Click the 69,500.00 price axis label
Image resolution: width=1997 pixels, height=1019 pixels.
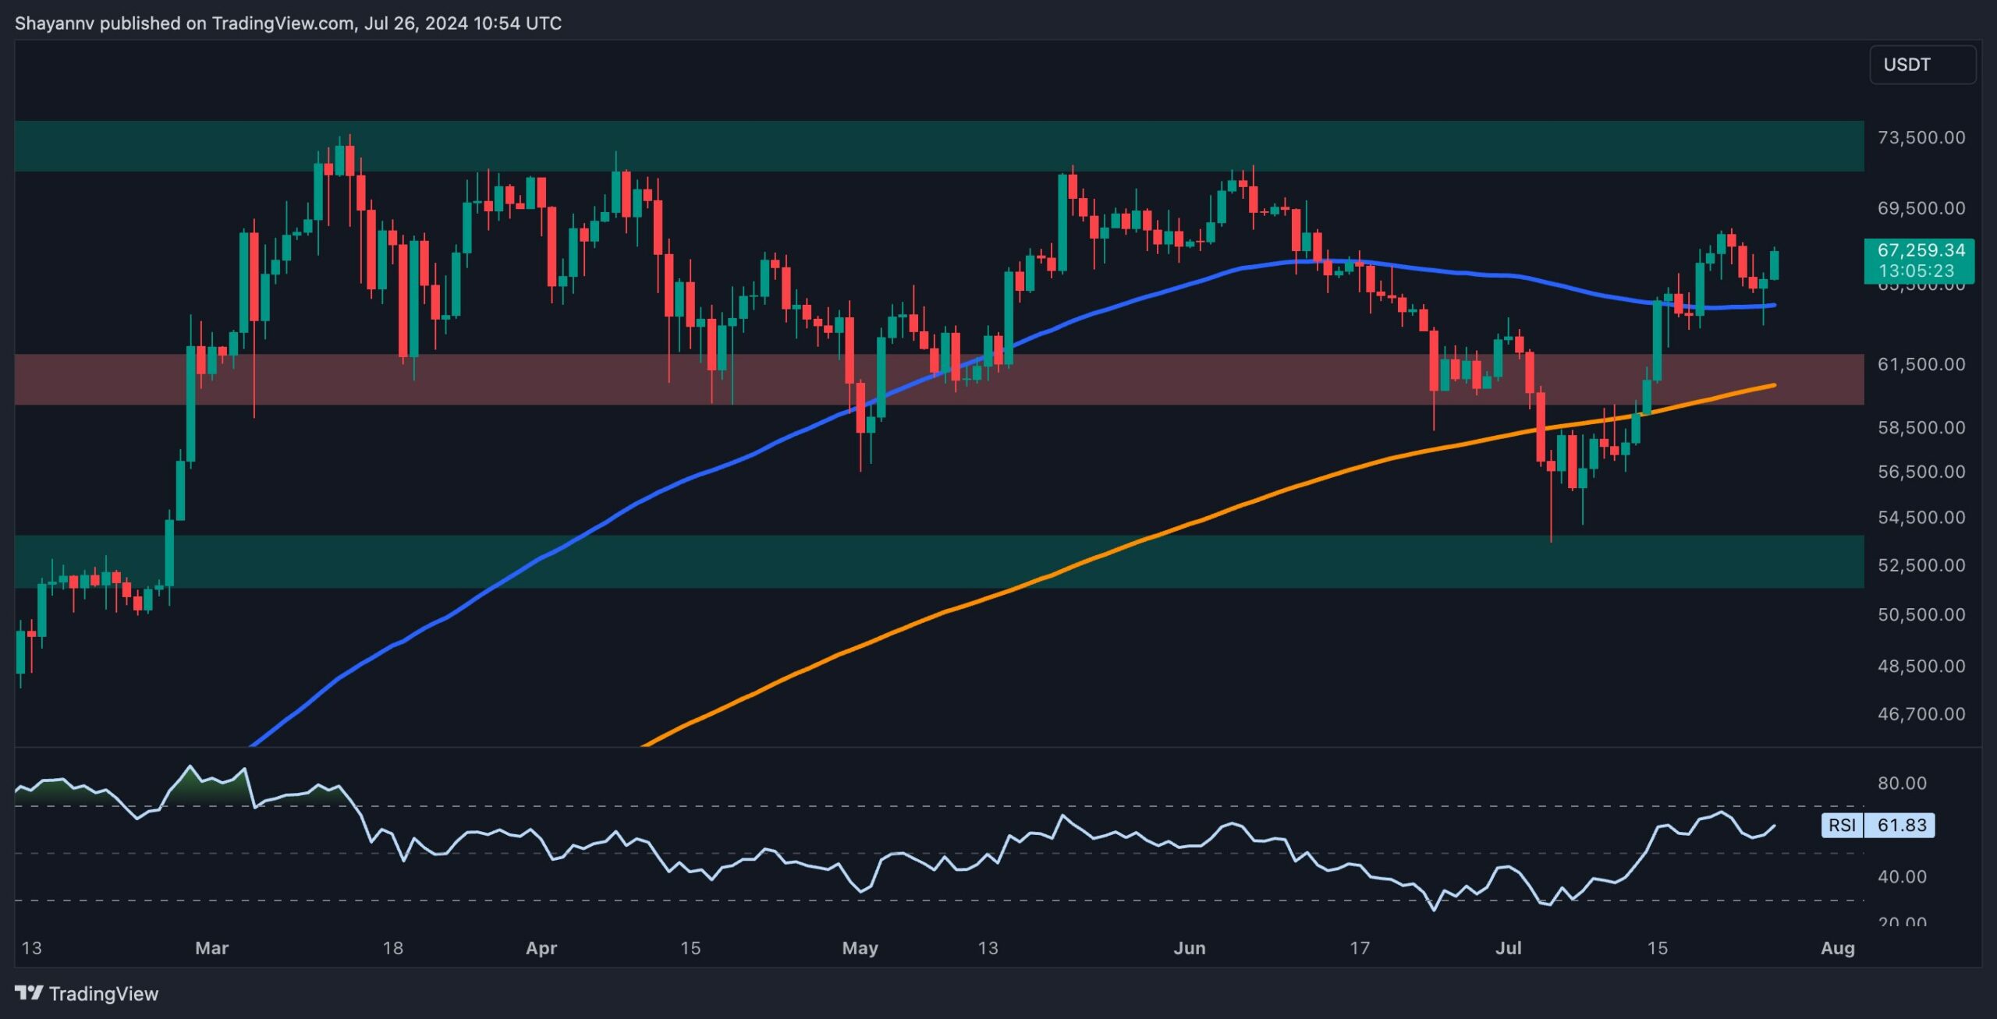(1921, 208)
